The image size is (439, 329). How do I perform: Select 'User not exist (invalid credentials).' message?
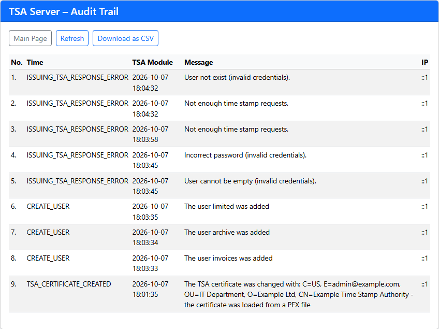point(237,77)
